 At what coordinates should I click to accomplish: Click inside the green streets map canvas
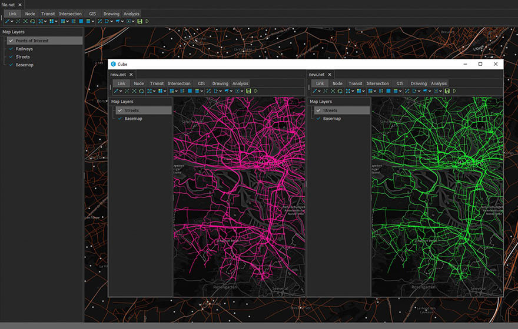click(437, 196)
